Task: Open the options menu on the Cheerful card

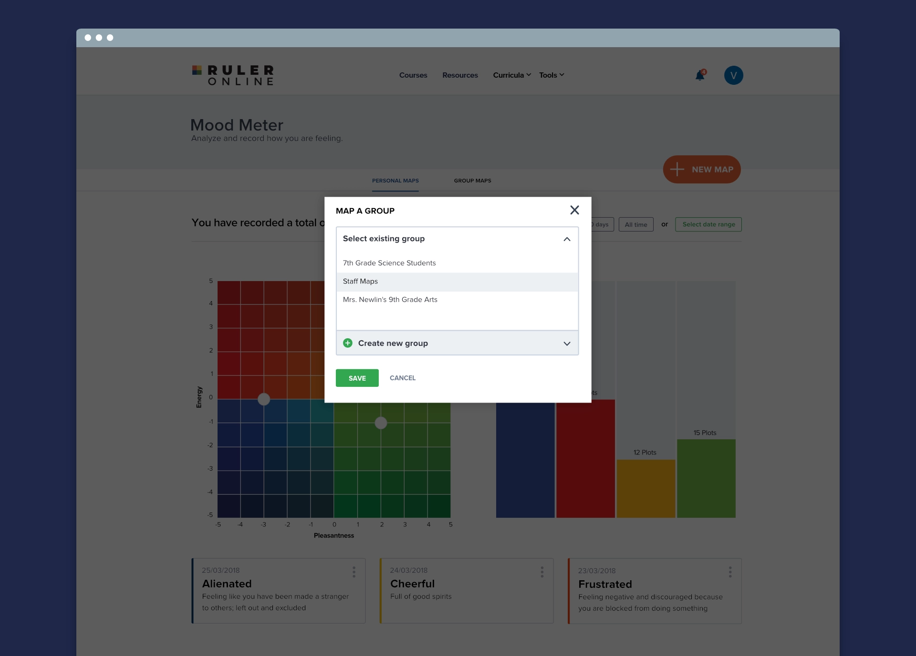Action: tap(542, 572)
